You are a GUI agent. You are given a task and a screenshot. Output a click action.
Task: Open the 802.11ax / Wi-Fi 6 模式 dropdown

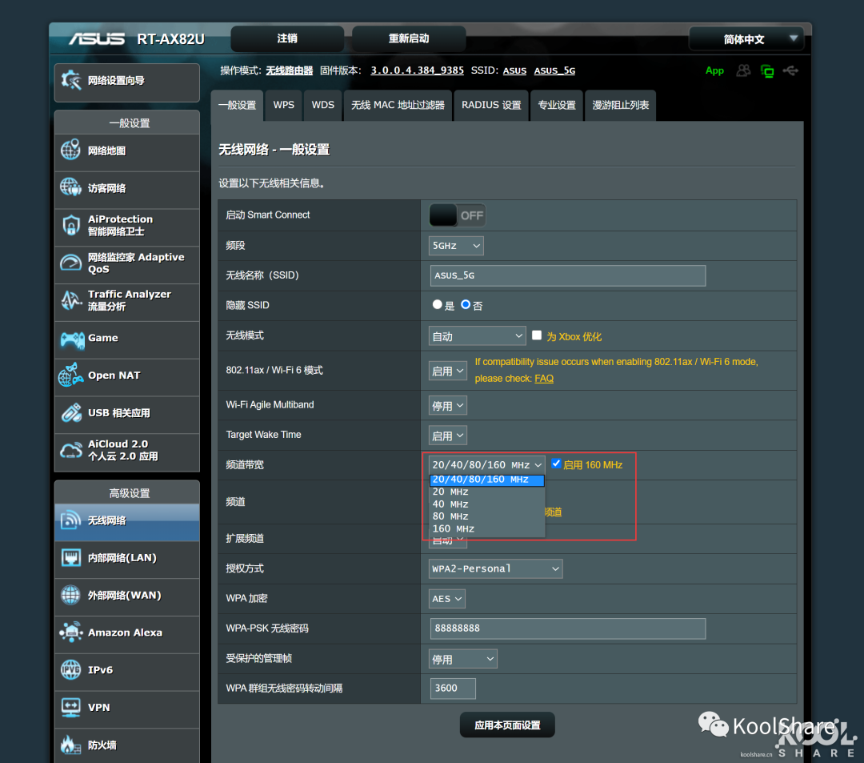pyautogui.click(x=447, y=371)
